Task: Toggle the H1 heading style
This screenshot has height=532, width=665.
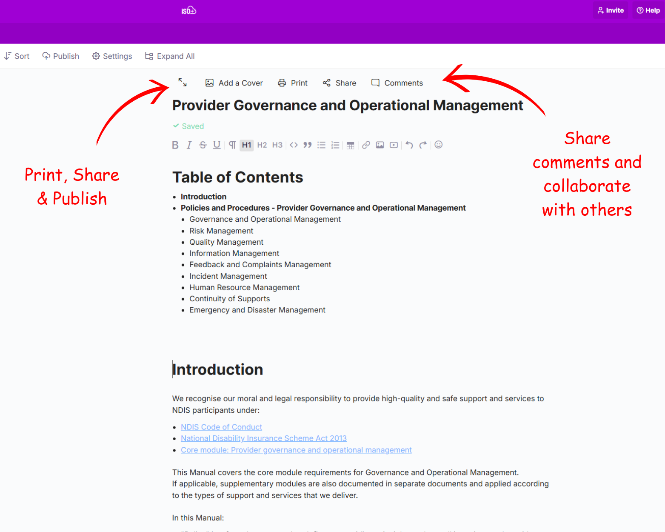Action: [x=246, y=145]
